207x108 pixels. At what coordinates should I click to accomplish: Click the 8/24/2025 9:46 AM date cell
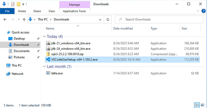coord(126,43)
